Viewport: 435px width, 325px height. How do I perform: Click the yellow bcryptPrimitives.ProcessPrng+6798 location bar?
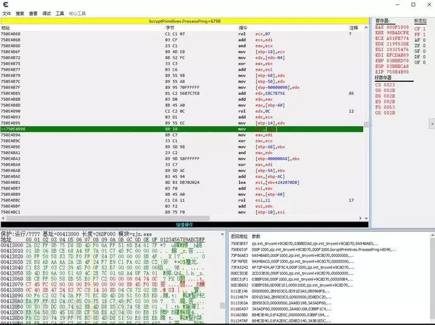(x=185, y=21)
